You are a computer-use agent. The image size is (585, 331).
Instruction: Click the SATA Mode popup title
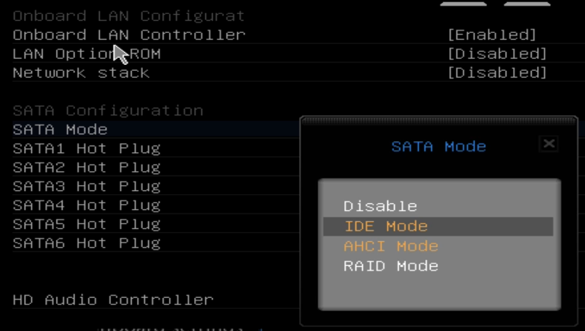tap(438, 147)
